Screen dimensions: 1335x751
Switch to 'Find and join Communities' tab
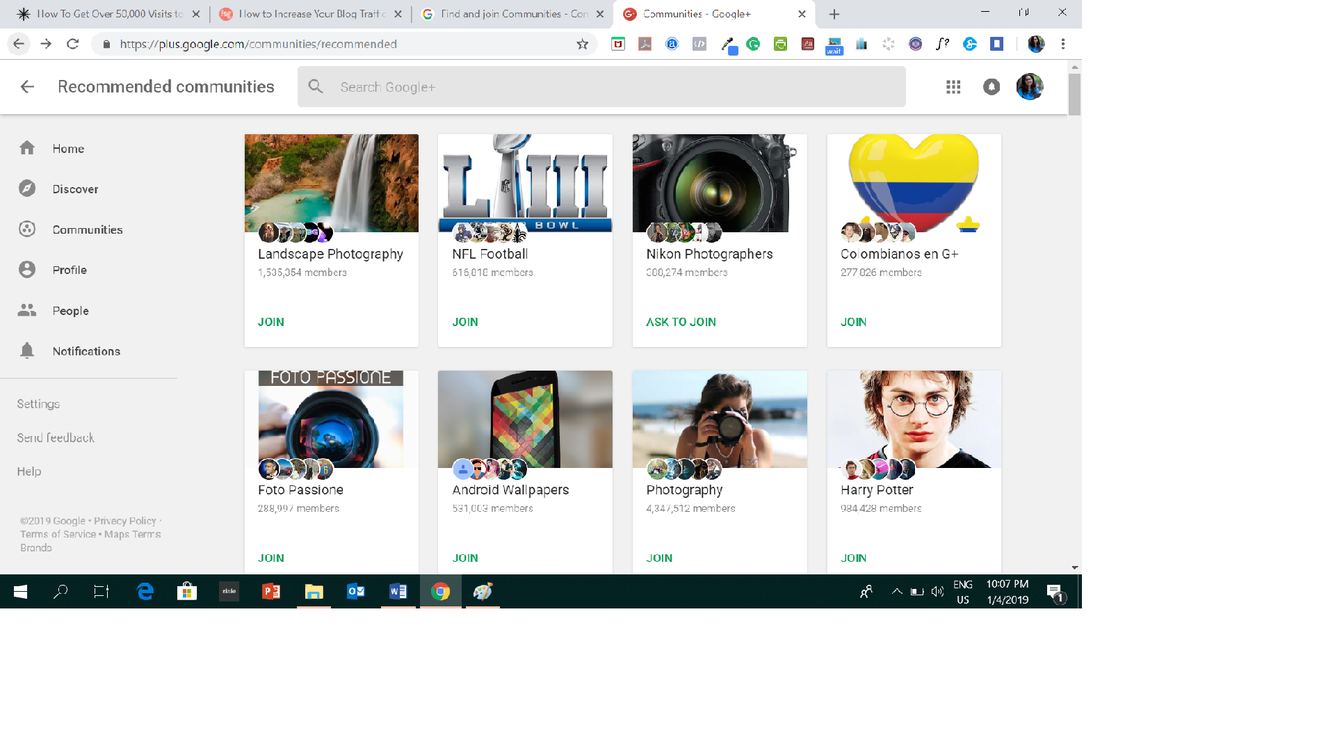tap(513, 14)
